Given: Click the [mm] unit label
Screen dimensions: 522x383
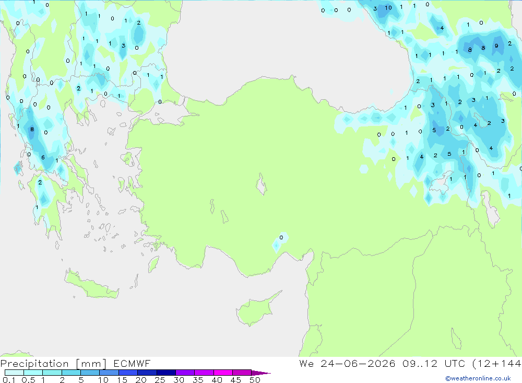Looking at the screenshot, I should tap(91, 364).
